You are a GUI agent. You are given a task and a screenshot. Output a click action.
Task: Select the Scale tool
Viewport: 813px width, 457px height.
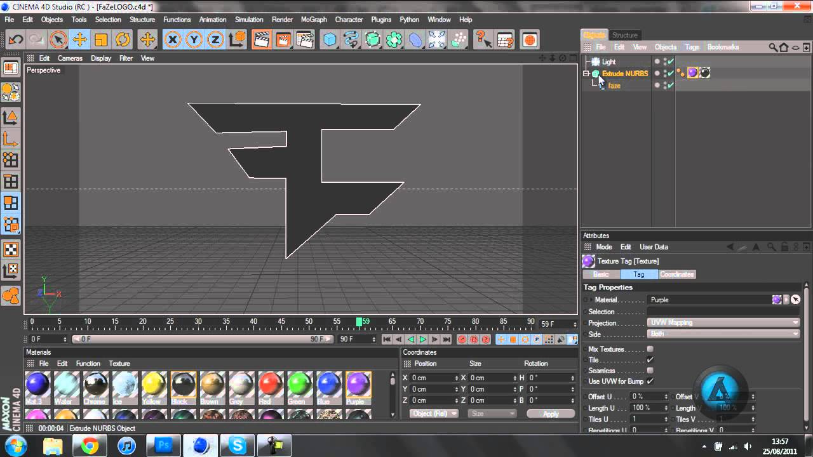pyautogui.click(x=101, y=40)
